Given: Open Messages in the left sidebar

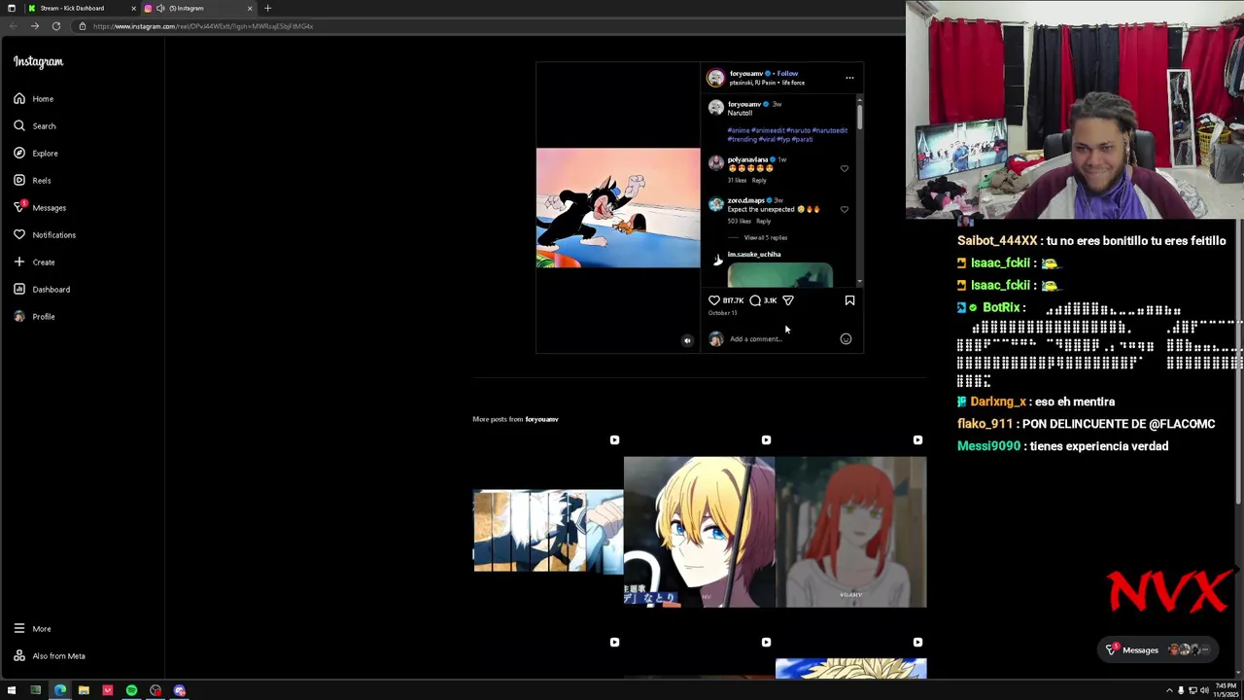Looking at the screenshot, I should pos(40,207).
